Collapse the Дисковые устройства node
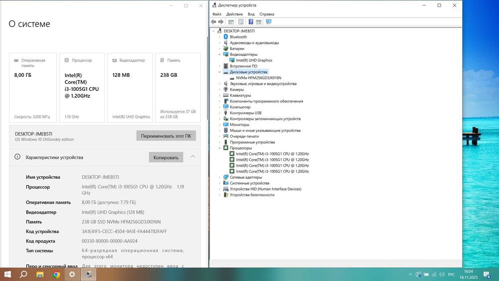 coord(219,72)
